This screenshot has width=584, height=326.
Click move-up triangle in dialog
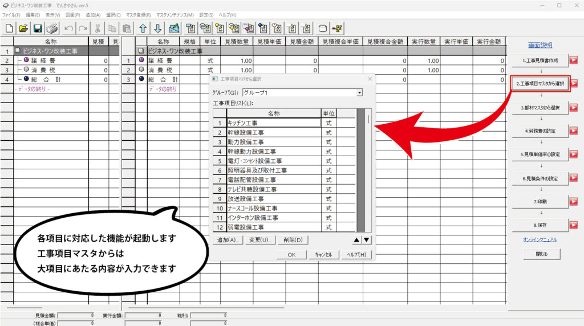(356, 240)
